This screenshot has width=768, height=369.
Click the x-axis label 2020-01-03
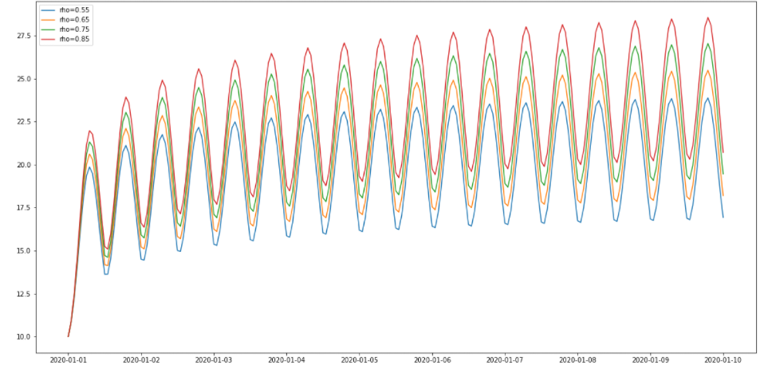click(214, 361)
